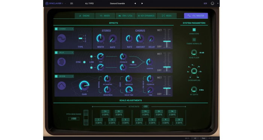Click the Octave Ratio value field
The height and width of the screenshot is (140, 263).
[145, 107]
